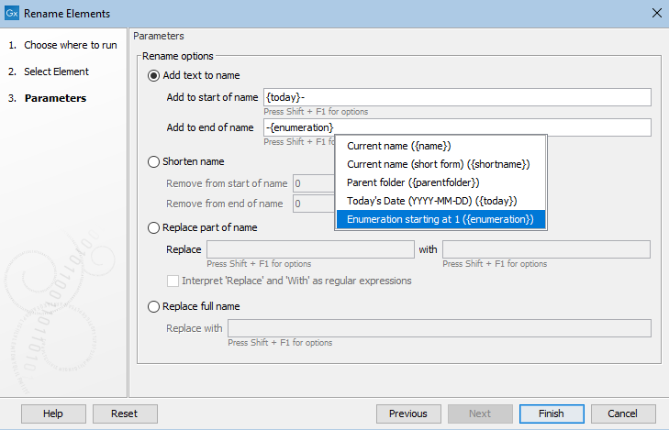This screenshot has height=430, width=669.
Task: Click the 'Add to end of name' field
Action: point(457,127)
